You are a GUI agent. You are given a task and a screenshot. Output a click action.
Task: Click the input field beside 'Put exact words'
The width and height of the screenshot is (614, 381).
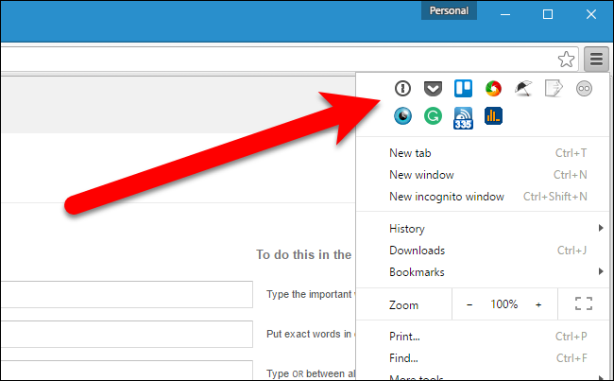(x=127, y=334)
